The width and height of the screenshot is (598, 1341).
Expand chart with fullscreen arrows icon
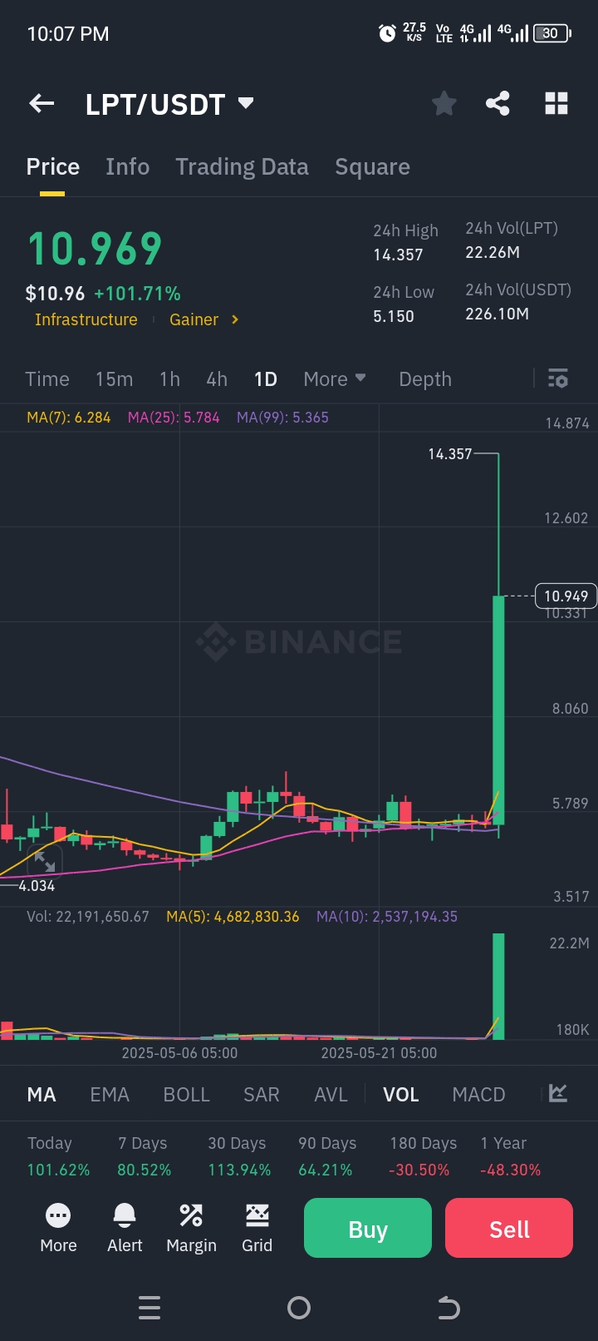(x=44, y=861)
